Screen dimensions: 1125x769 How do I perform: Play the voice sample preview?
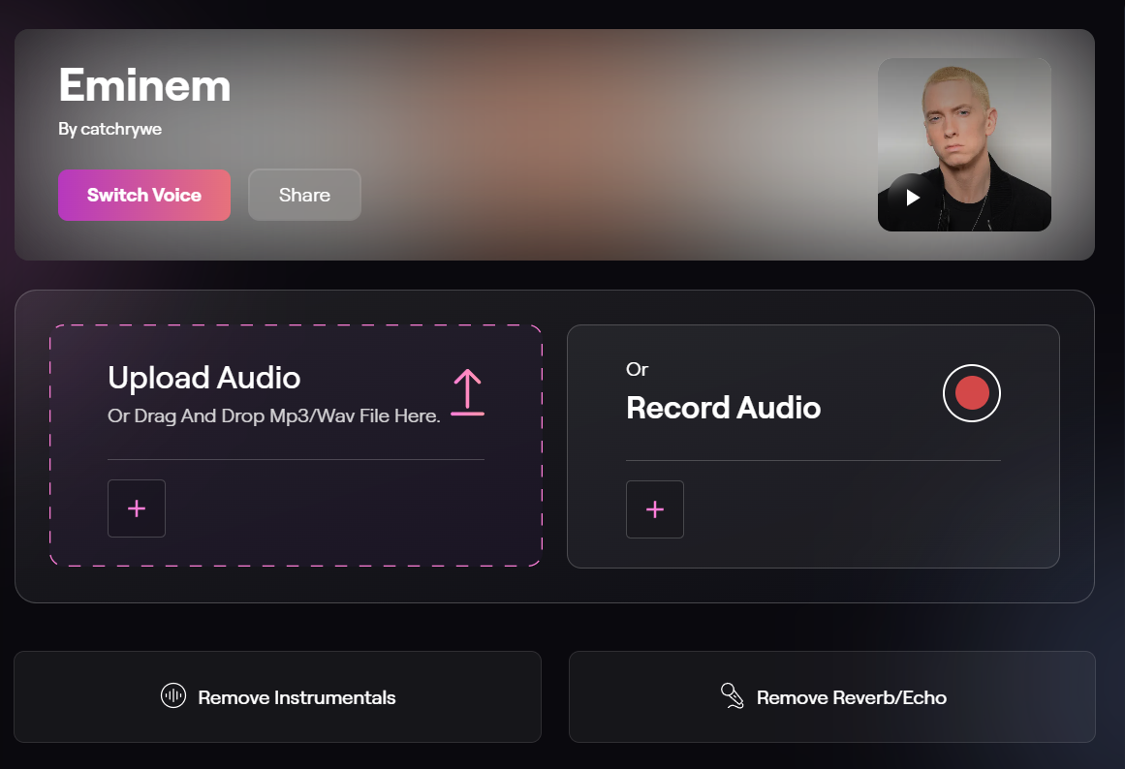point(912,198)
